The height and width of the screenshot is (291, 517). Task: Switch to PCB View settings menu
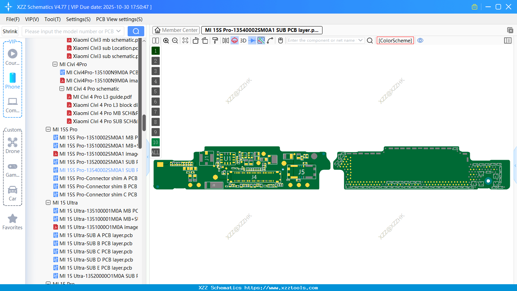119,19
